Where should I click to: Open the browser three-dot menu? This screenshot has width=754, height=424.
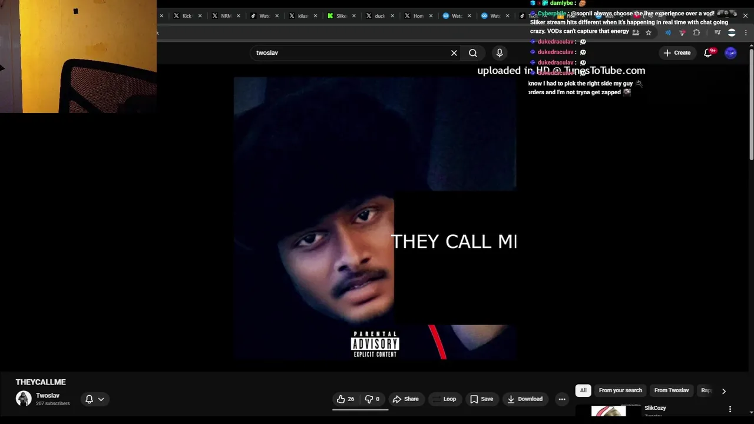coord(747,33)
